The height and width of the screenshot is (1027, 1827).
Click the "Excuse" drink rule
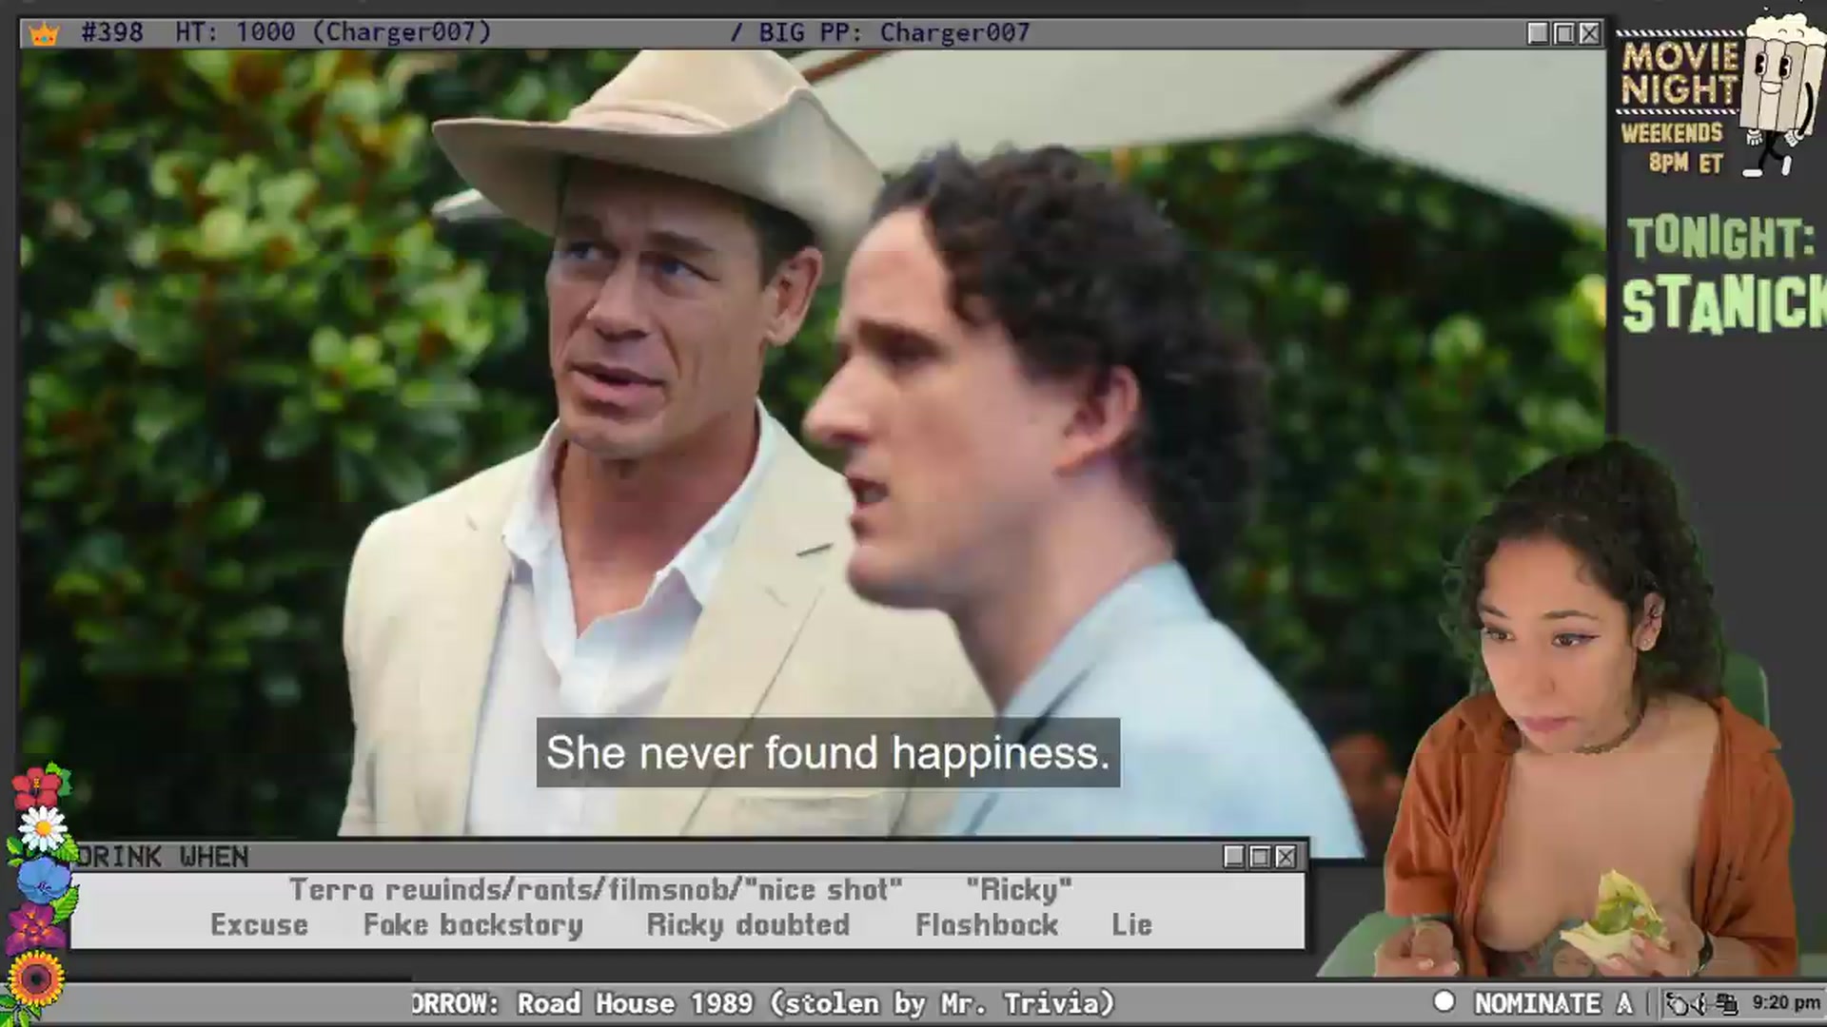(259, 925)
